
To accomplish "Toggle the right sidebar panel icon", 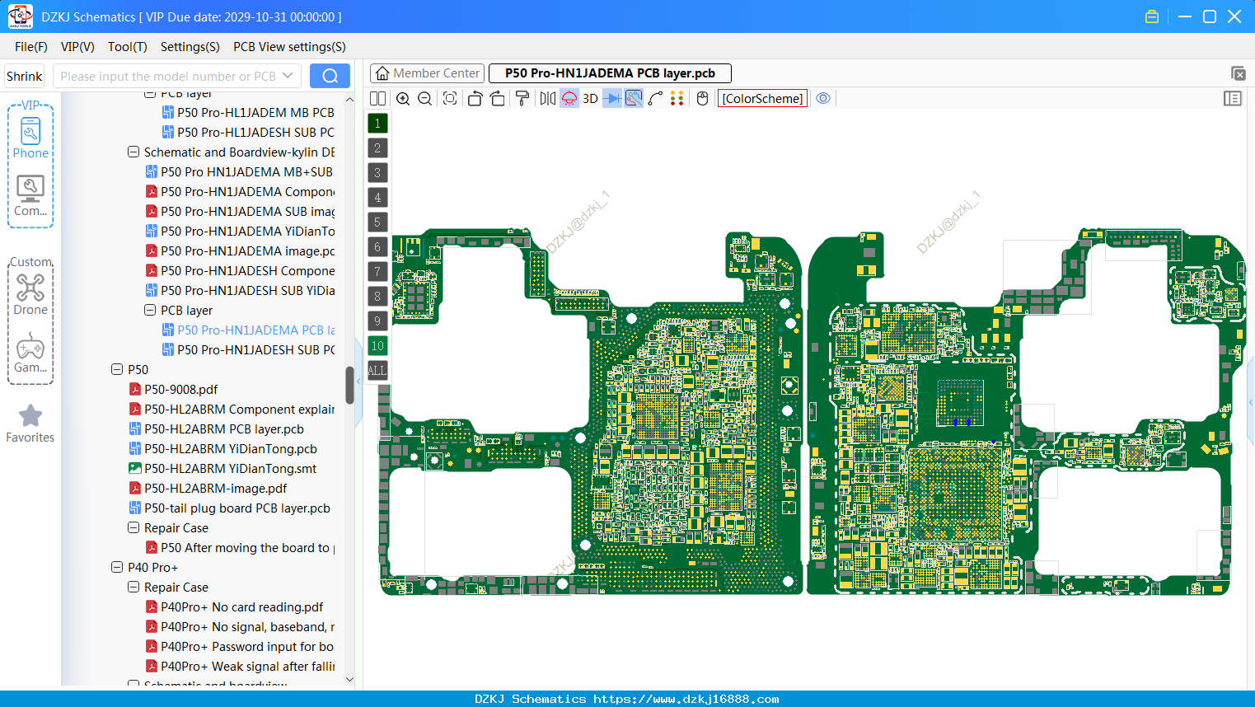I will pyautogui.click(x=1233, y=98).
